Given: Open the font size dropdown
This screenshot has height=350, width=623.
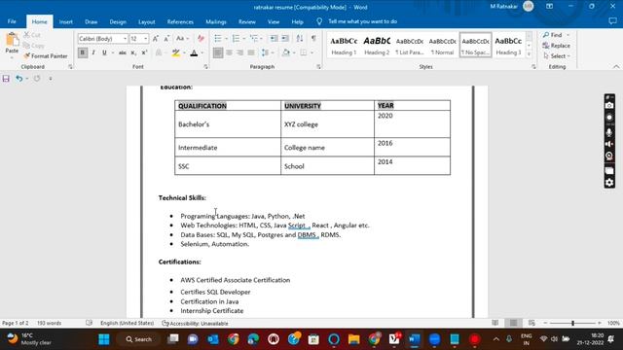Looking at the screenshot, I should click(146, 39).
